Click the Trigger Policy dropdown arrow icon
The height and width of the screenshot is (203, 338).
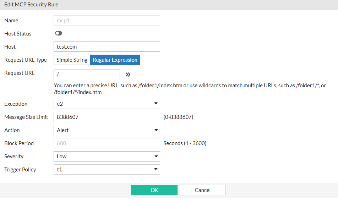[x=156, y=169]
